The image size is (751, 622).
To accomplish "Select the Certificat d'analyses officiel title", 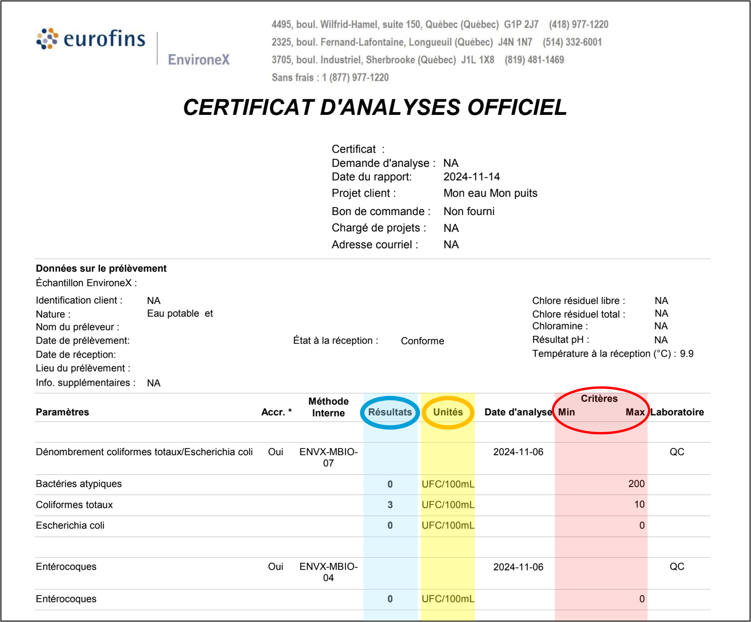I will pyautogui.click(x=375, y=108).
